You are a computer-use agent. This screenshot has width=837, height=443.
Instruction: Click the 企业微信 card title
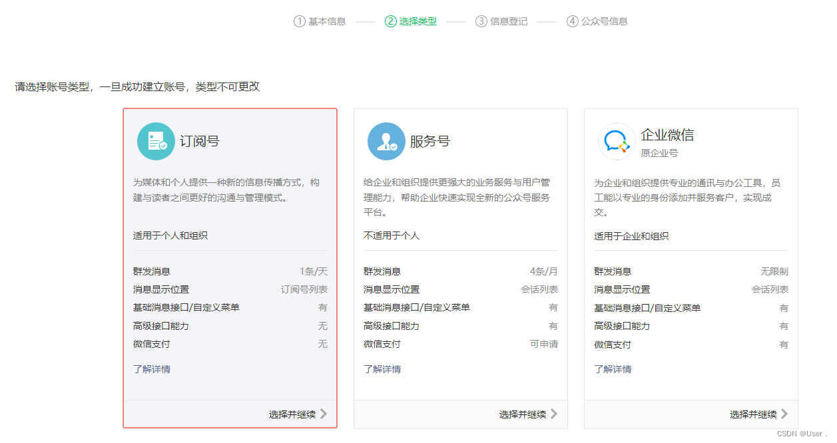[667, 135]
